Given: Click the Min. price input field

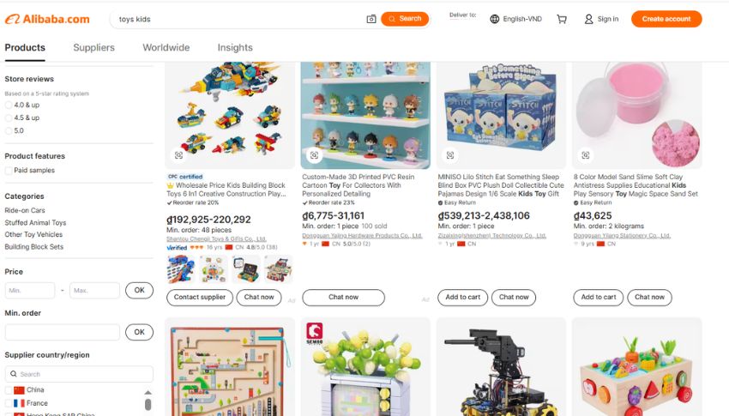Looking at the screenshot, I should click(30, 291).
